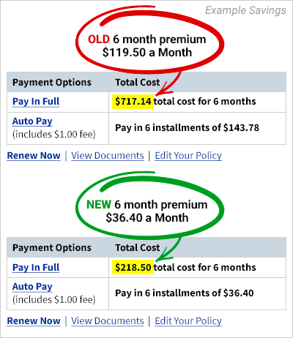This screenshot has height=338, width=293.
Task: Click the green NEW 6 month premium callout
Action: (x=149, y=208)
